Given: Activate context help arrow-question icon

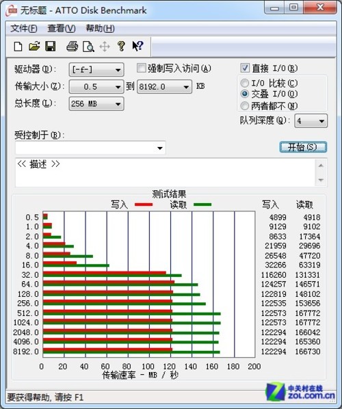Looking at the screenshot, I should (137, 47).
